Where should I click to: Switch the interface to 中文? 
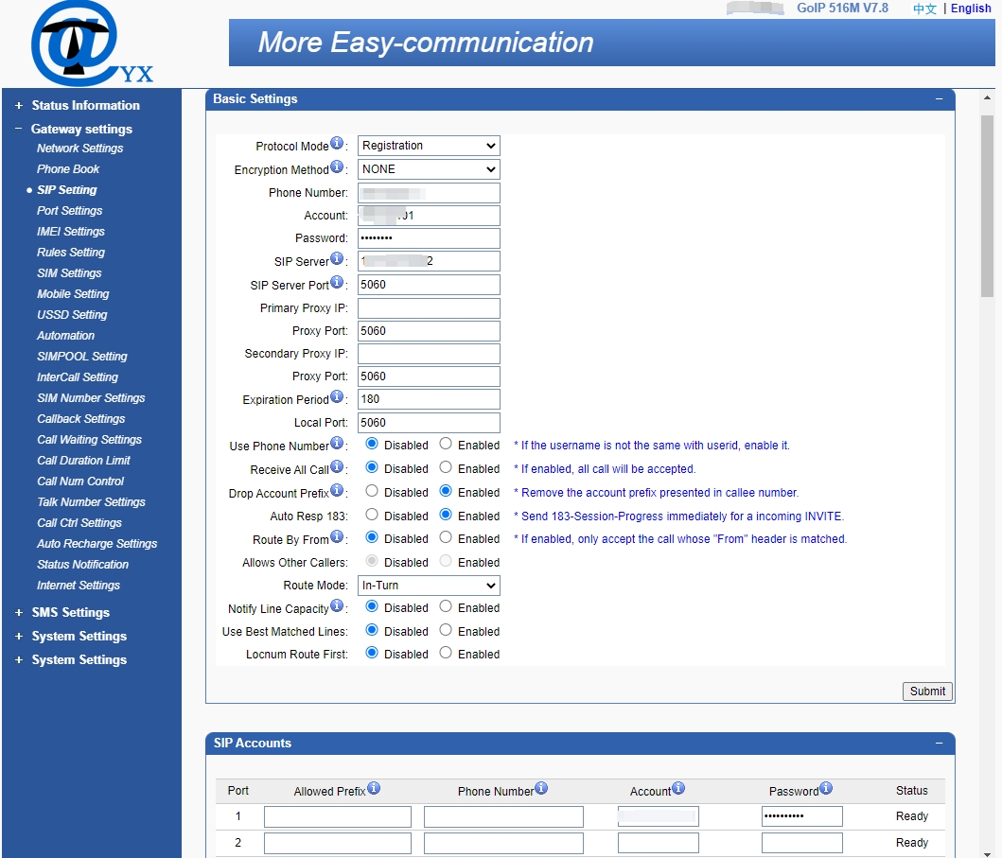click(x=923, y=8)
